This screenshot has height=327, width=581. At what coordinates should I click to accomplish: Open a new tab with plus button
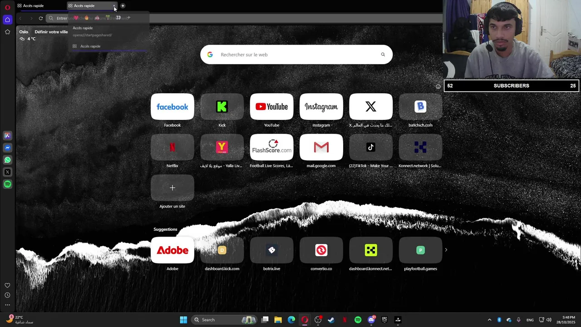[123, 5]
